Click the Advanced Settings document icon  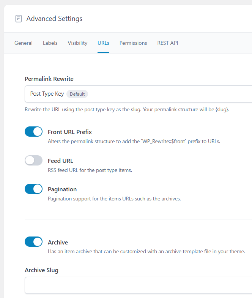coord(18,19)
